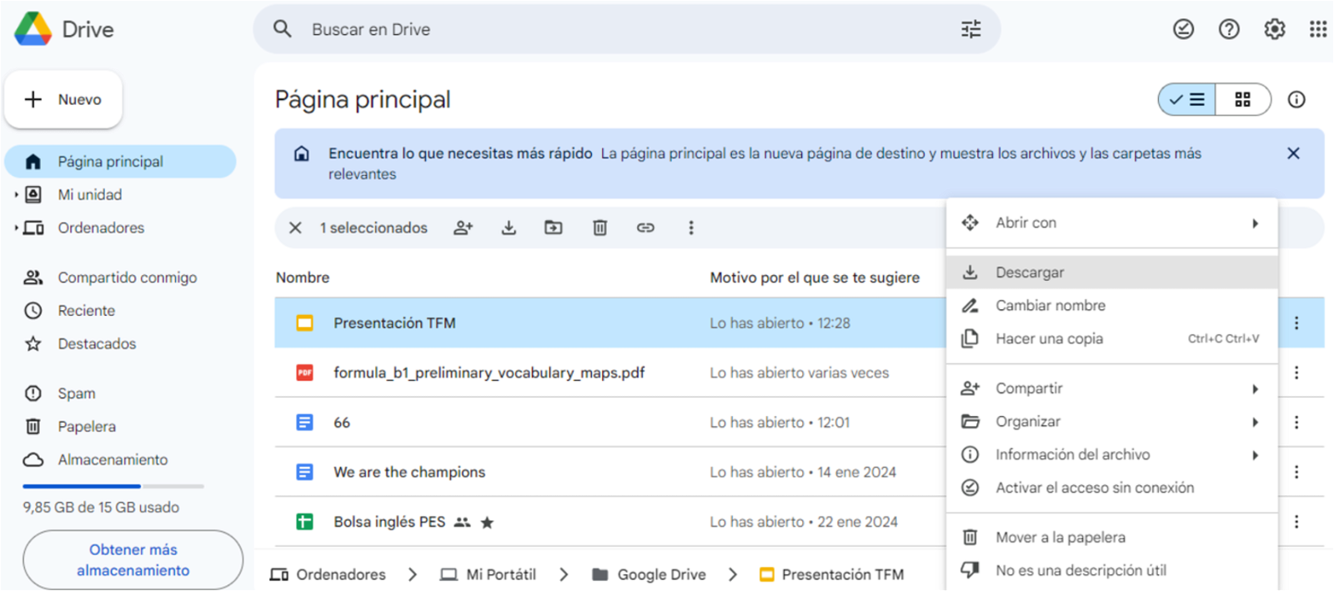Choose Cambiar nombre in context menu
Screen dimensions: 1334x591
1112,306
